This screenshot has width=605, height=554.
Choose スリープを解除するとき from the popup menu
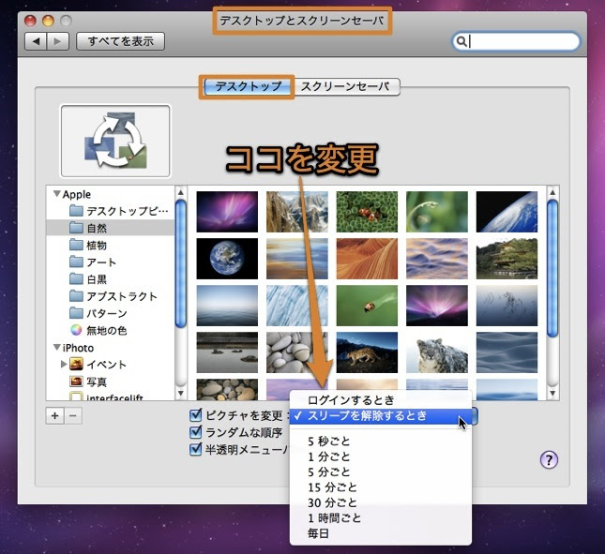(x=381, y=416)
